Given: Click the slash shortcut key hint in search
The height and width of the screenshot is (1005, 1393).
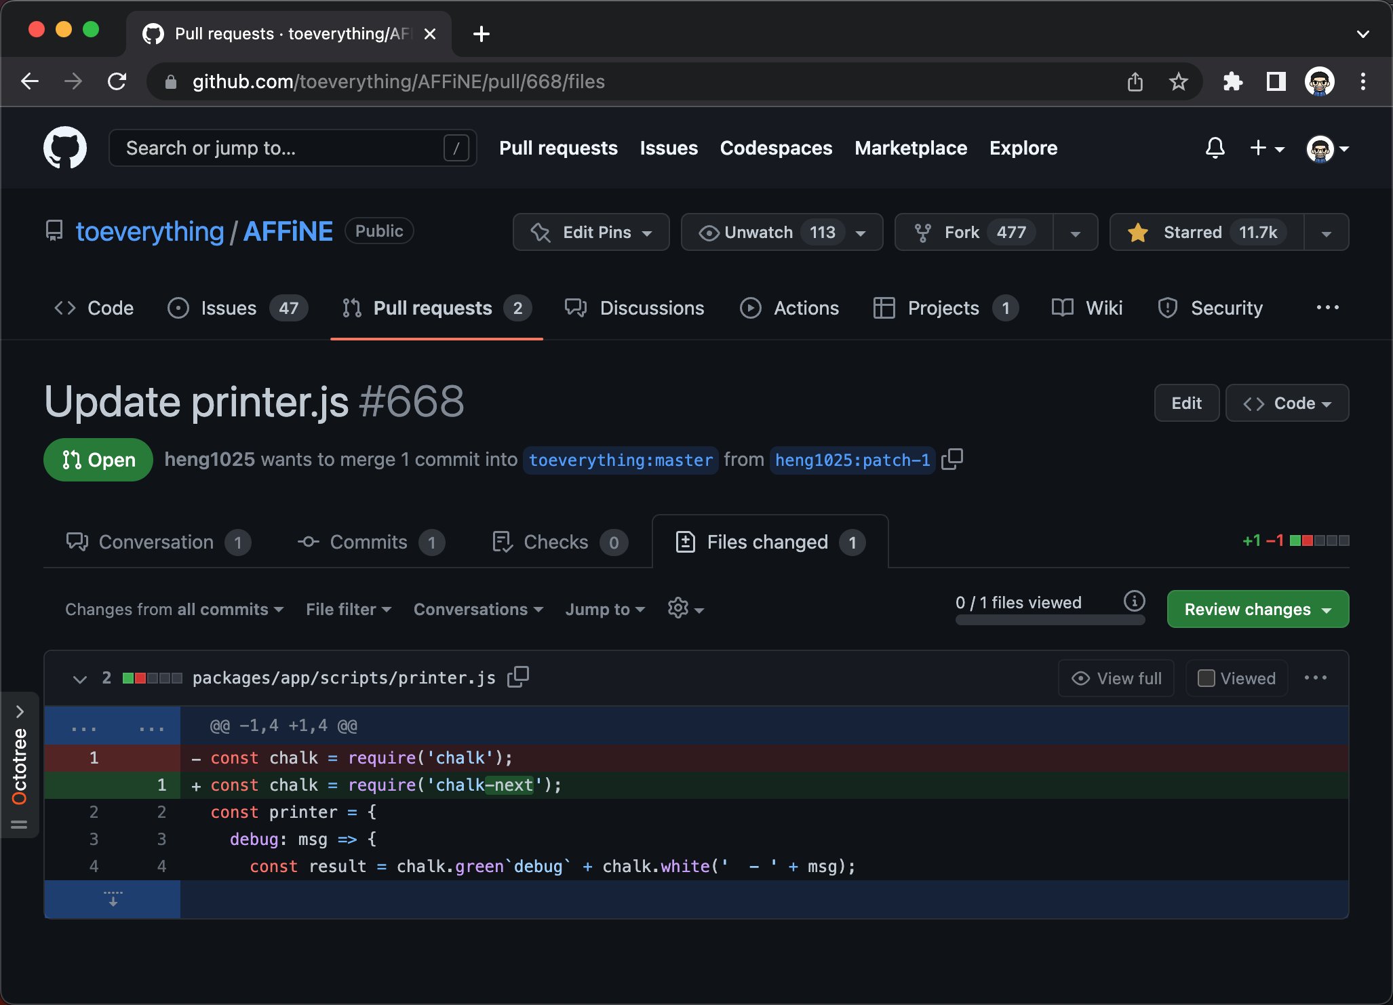Looking at the screenshot, I should coord(456,148).
